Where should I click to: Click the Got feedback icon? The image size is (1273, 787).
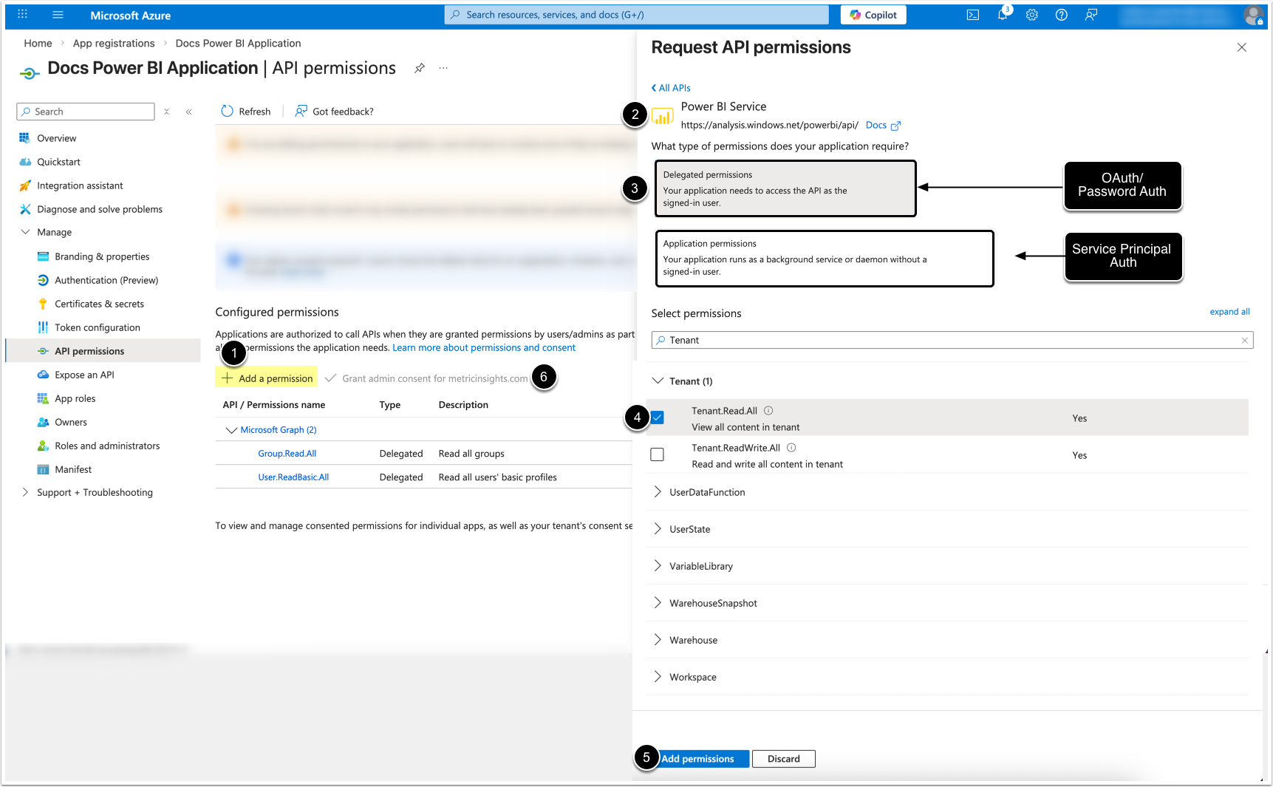pyautogui.click(x=301, y=112)
